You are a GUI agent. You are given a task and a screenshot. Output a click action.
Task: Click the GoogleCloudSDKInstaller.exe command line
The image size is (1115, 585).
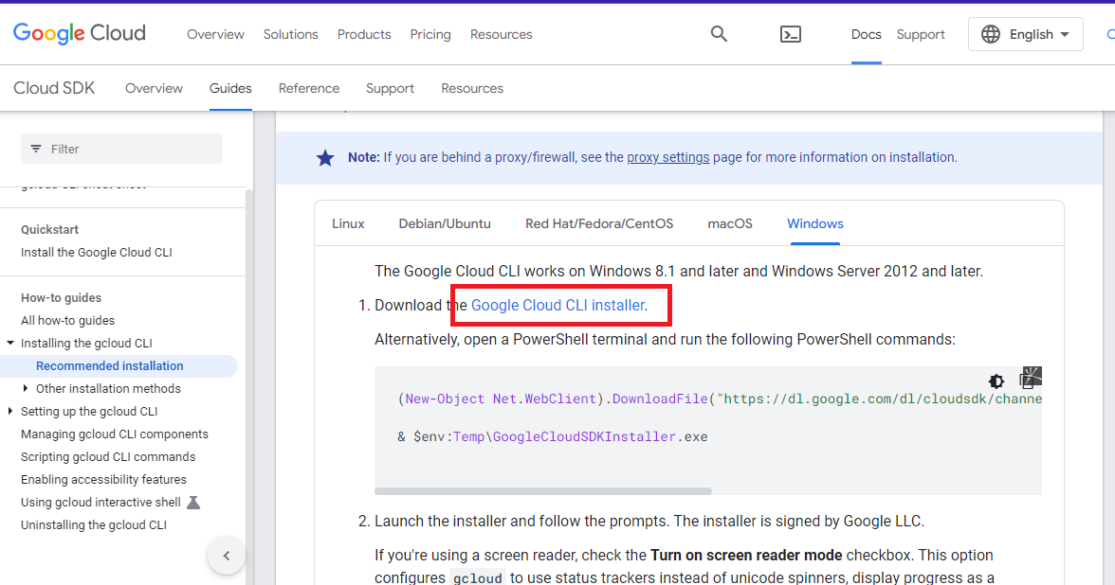553,436
